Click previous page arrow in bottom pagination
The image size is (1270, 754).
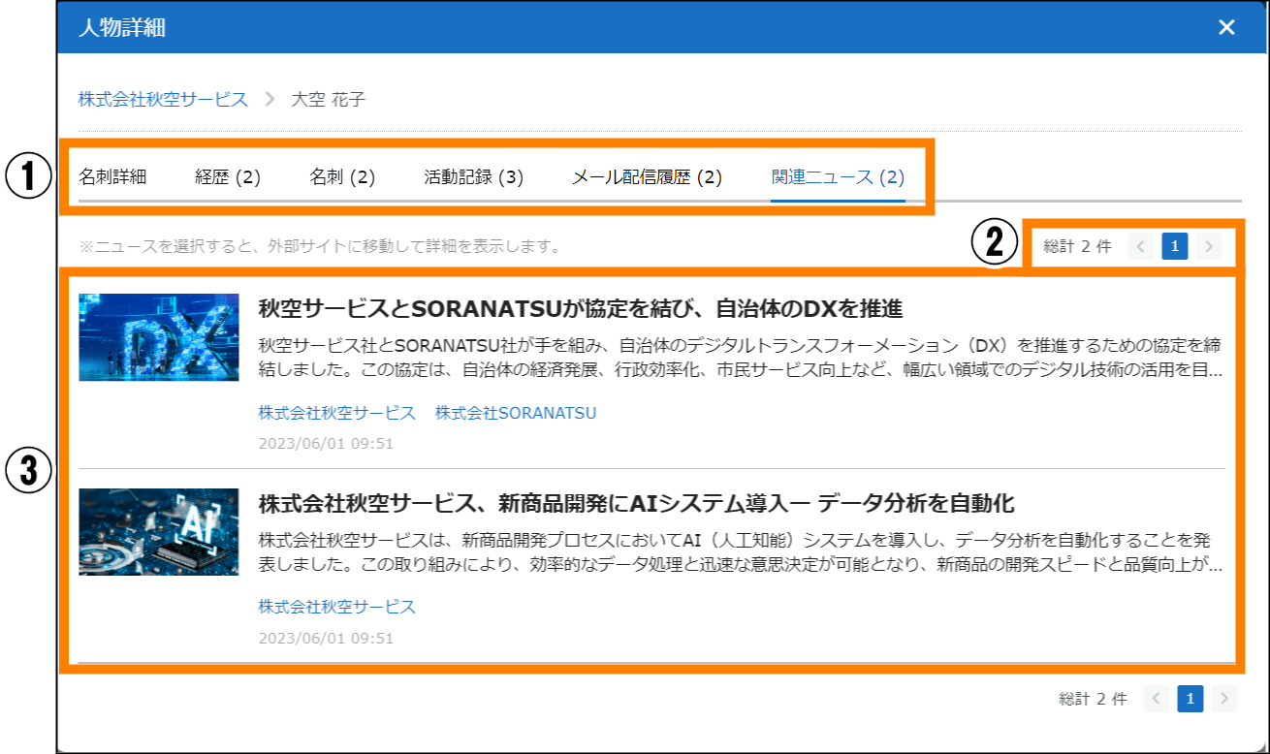tap(1157, 699)
